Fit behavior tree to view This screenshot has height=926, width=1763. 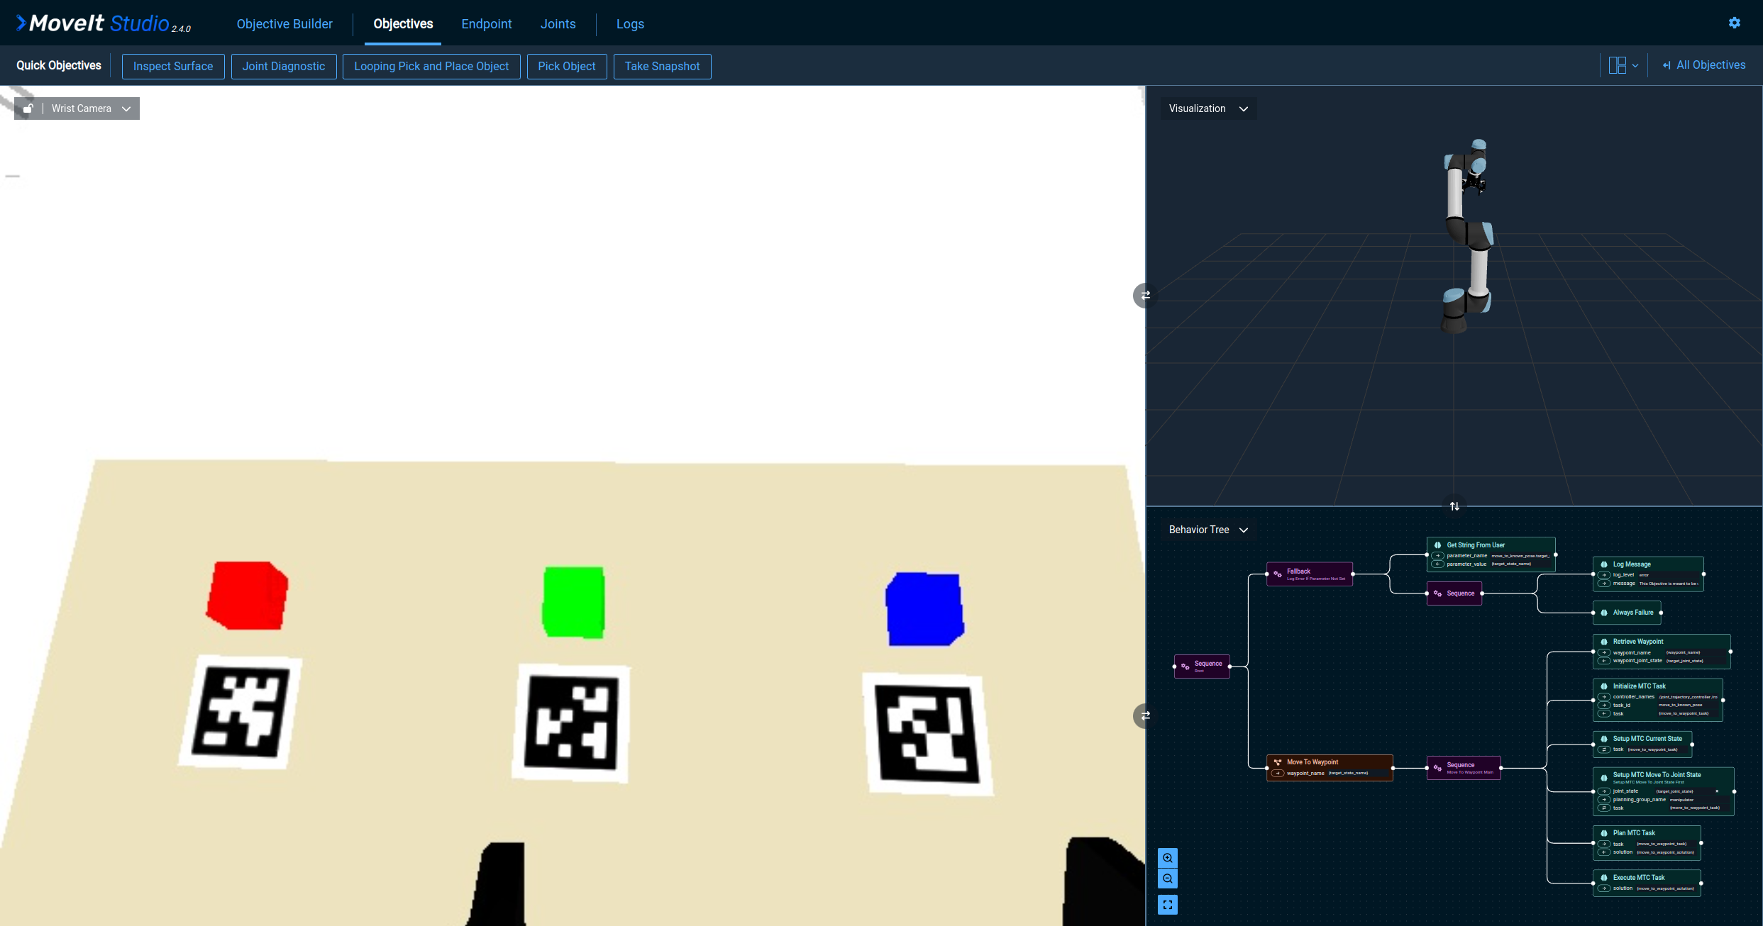[1168, 905]
